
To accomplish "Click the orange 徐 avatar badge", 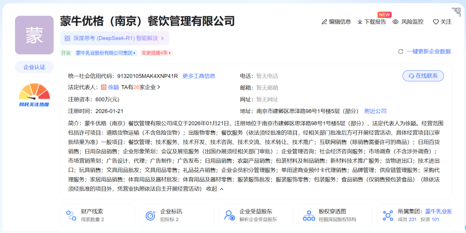I will (x=104, y=87).
